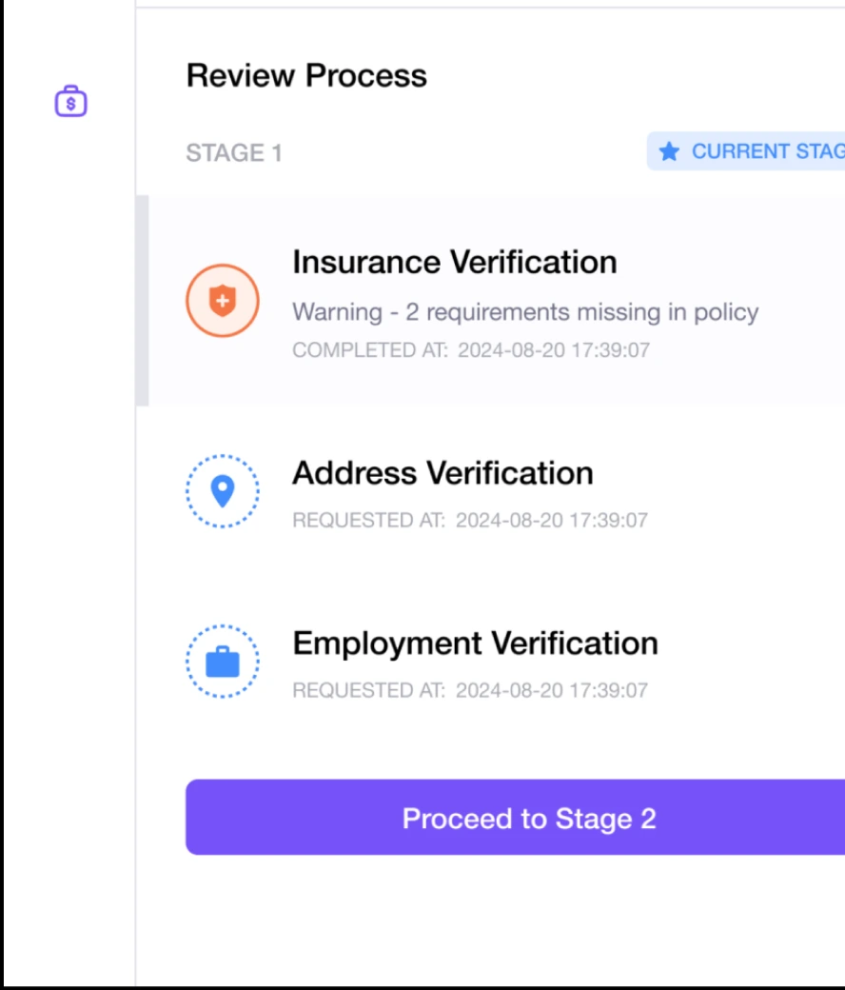The height and width of the screenshot is (990, 845).
Task: Click the orange shield Insurance Verification icon
Action: (x=222, y=301)
